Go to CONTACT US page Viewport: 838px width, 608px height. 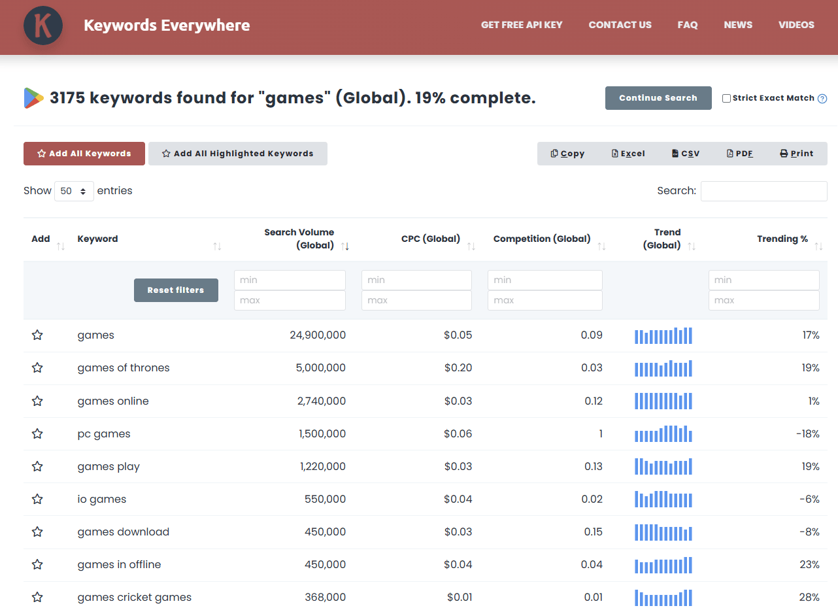[x=620, y=25]
